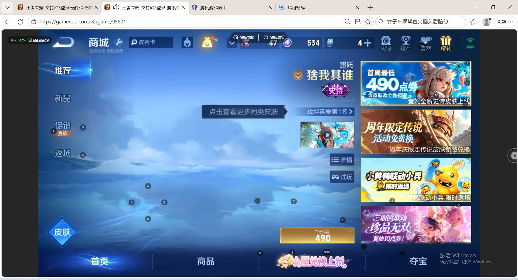Viewport: 518px width, 280px height.
Task: Open the 排行 ranking trophy icon
Action: pos(405,43)
